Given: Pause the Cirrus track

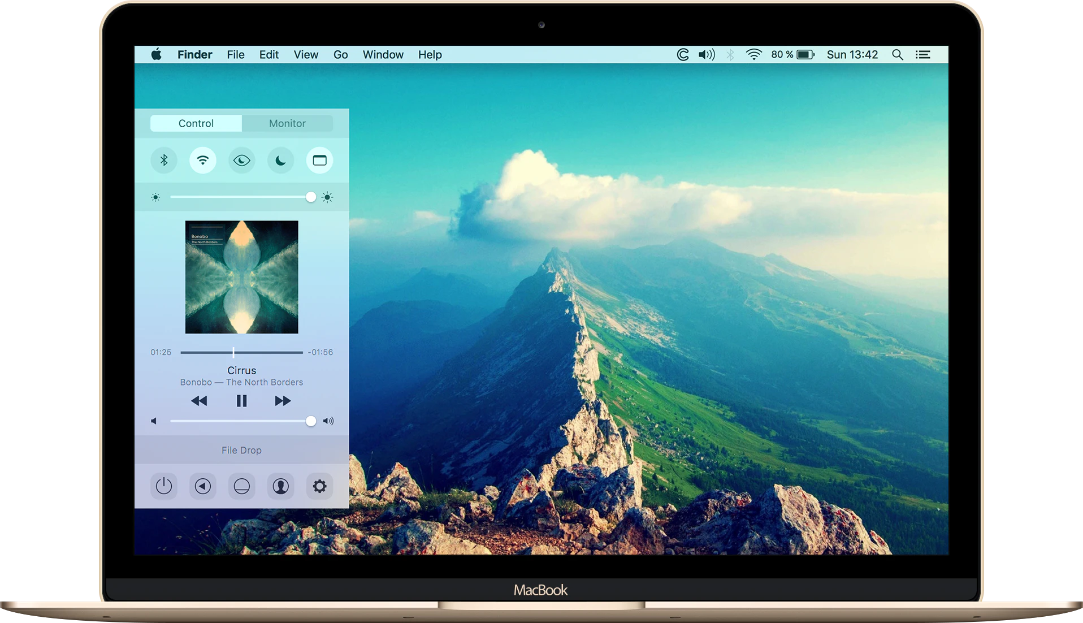Looking at the screenshot, I should pos(242,401).
